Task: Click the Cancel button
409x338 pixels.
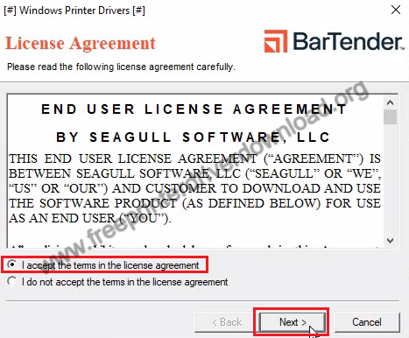Action: pyautogui.click(x=367, y=322)
